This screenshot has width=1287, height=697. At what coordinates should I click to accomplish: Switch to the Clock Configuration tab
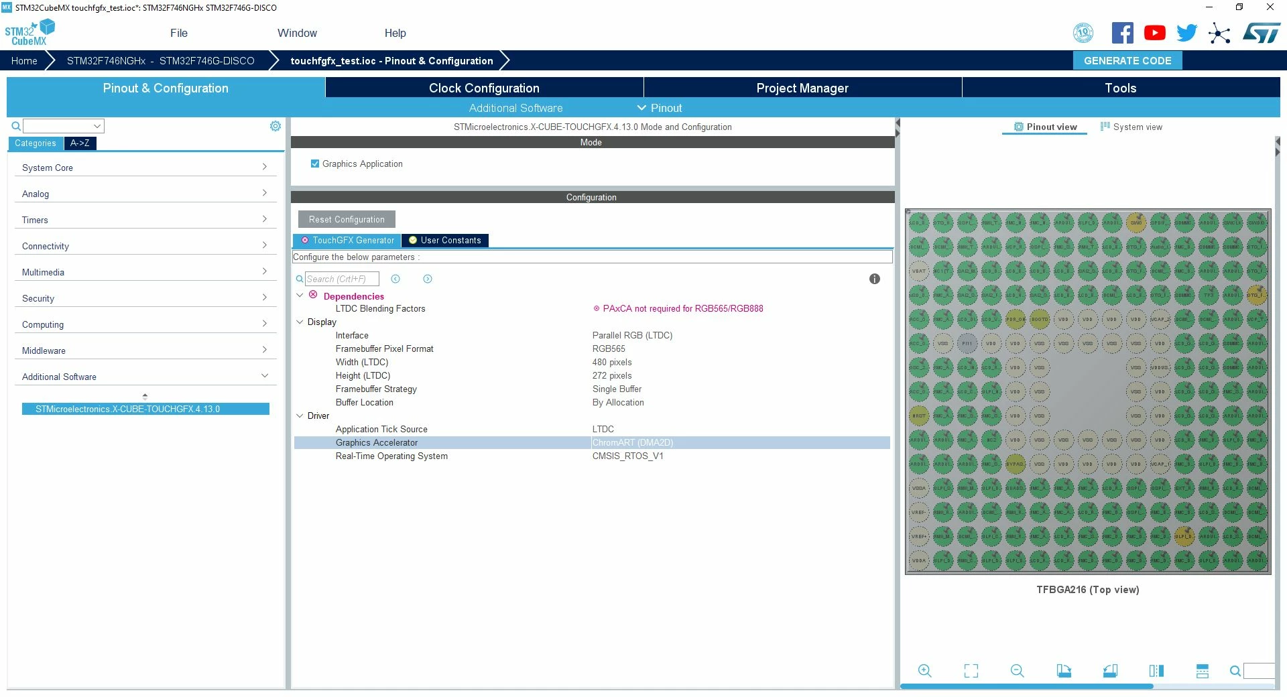[484, 88]
